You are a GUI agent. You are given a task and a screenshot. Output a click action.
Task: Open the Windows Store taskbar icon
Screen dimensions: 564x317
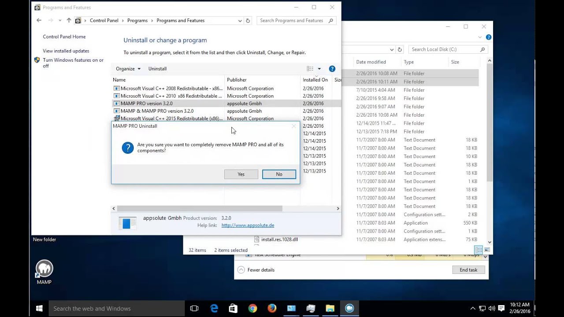point(234,309)
